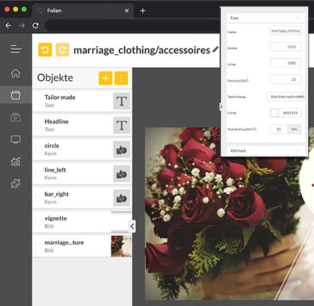Click the Höhe field showing 1080

tap(285, 63)
